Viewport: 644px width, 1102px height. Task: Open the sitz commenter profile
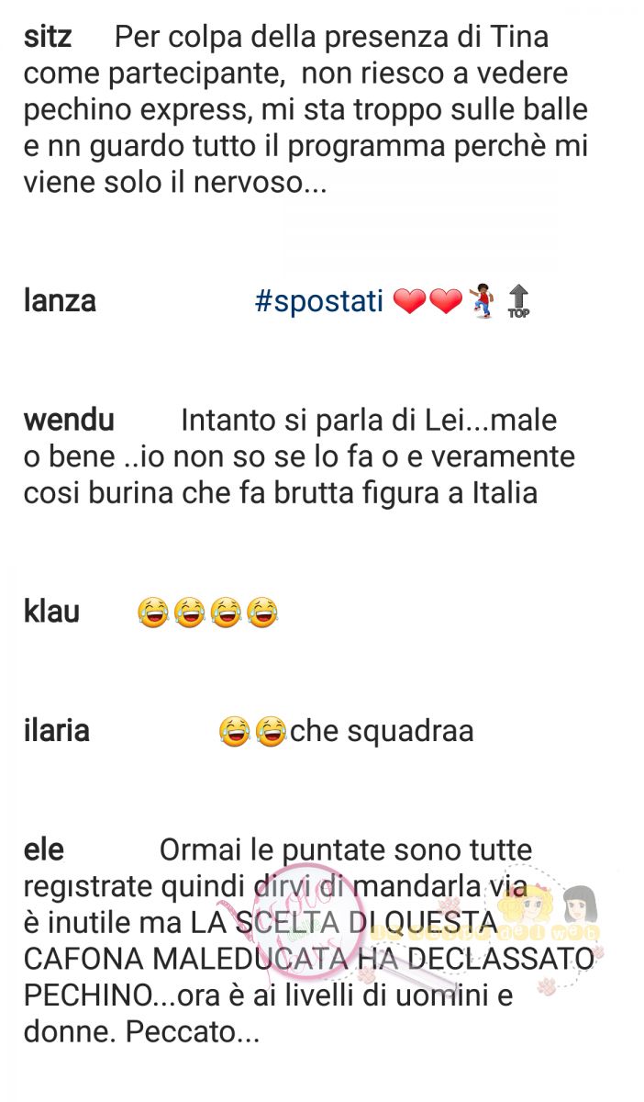48,38
